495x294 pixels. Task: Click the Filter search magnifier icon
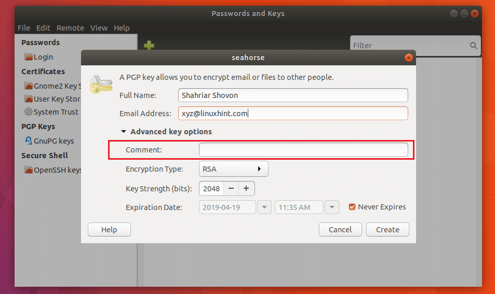[x=473, y=46]
